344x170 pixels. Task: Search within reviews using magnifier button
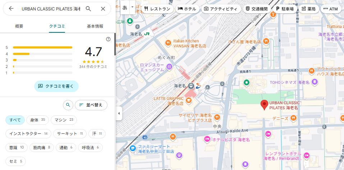[68, 105]
